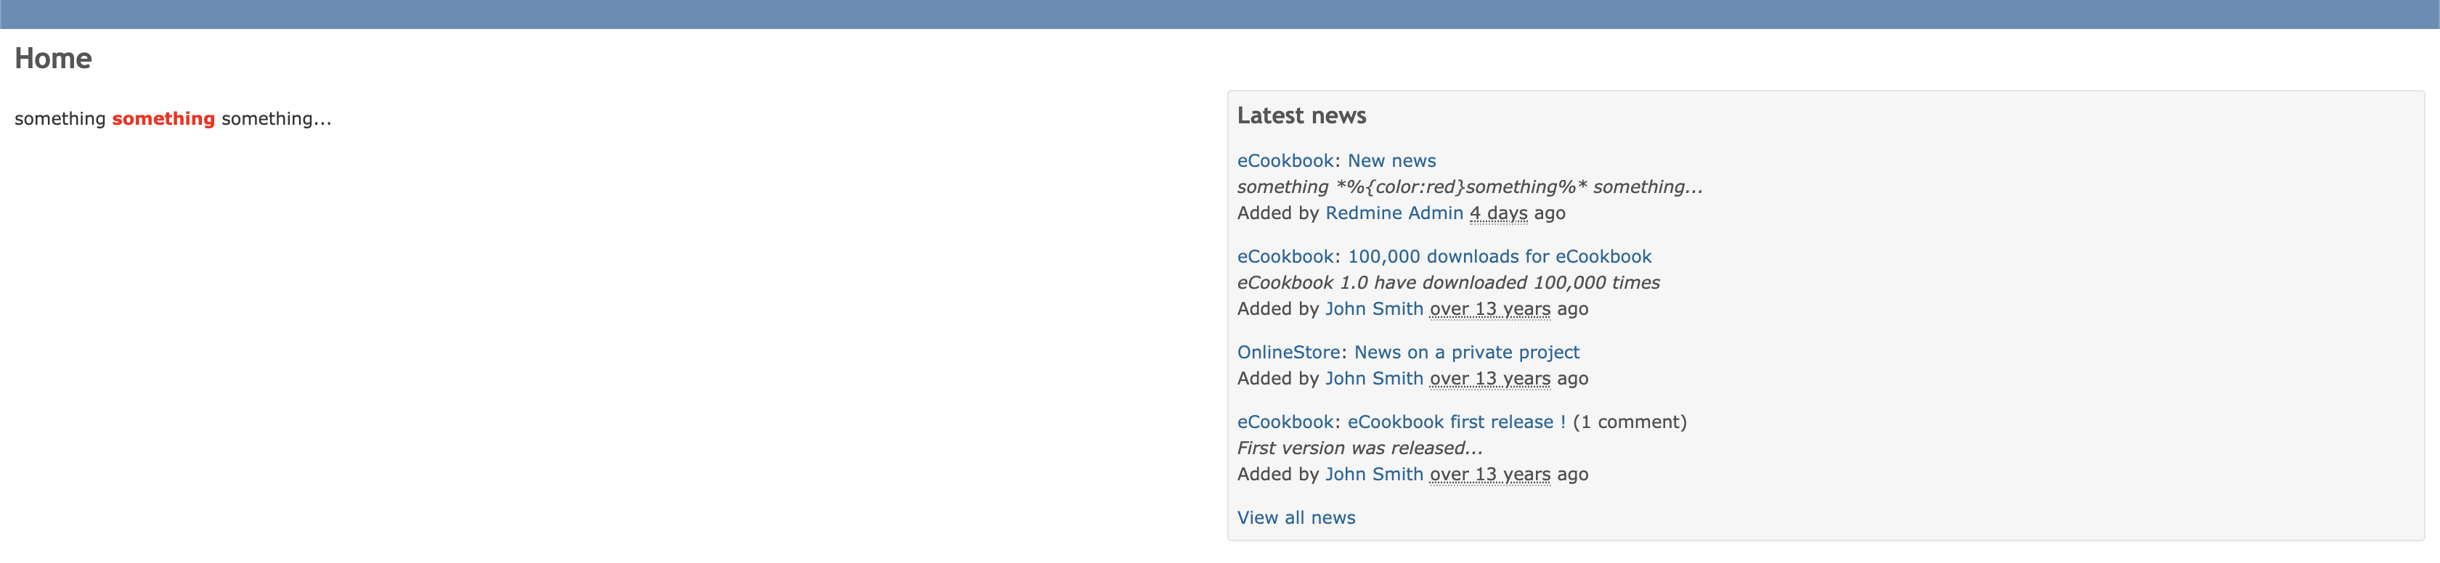Open the 'View all news' link
This screenshot has height=563, width=2440.
pos(1296,517)
